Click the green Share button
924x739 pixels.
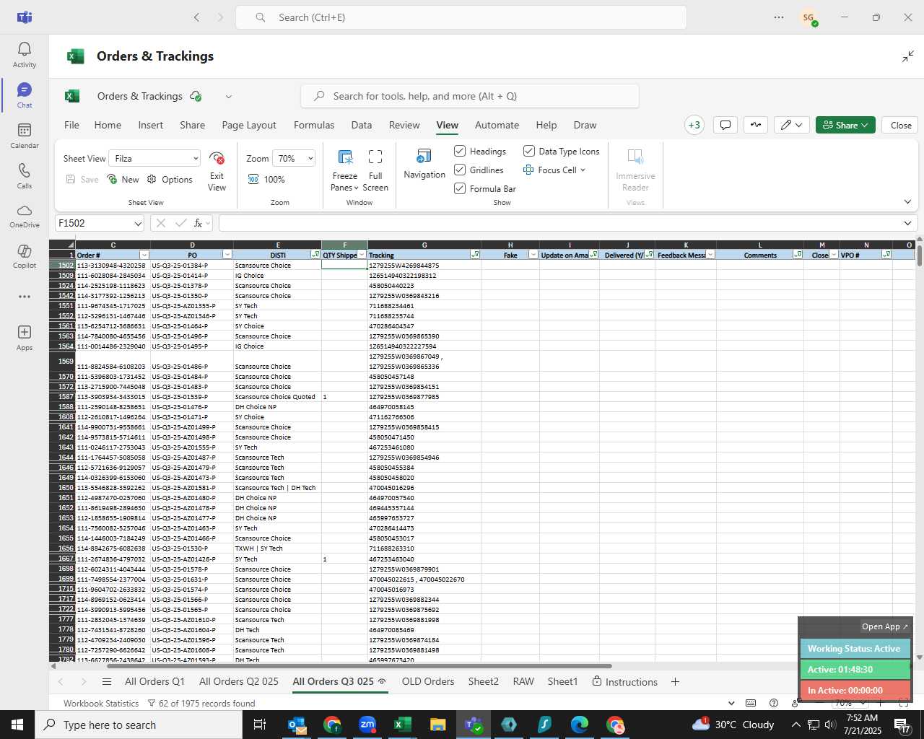845,125
